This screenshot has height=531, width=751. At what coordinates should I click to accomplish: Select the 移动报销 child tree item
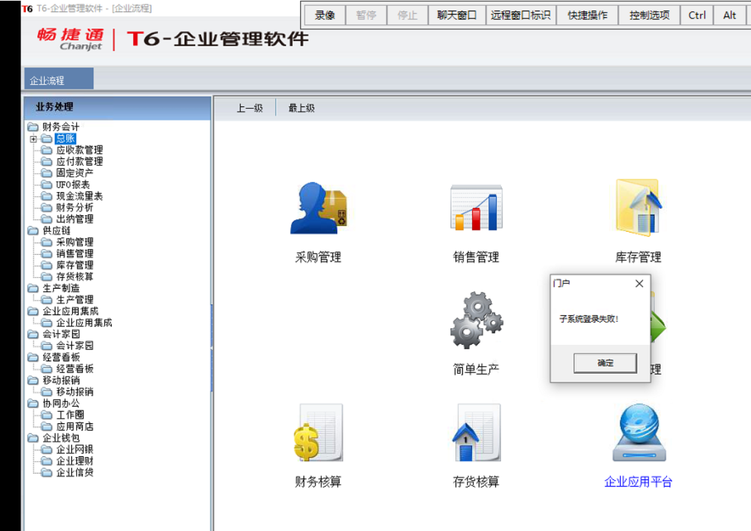tap(75, 392)
